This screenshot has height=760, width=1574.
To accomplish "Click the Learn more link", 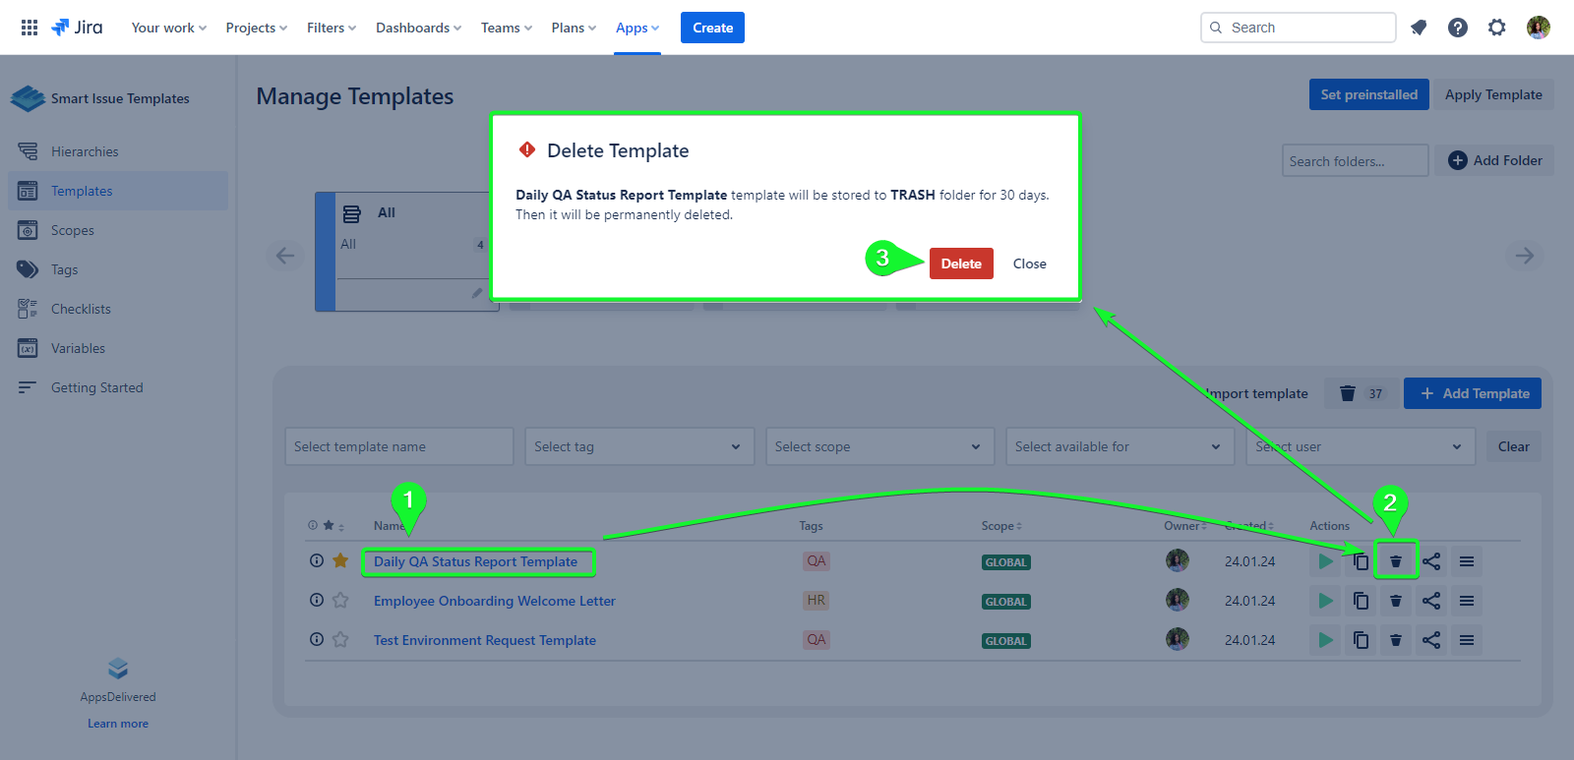I will pos(118,724).
